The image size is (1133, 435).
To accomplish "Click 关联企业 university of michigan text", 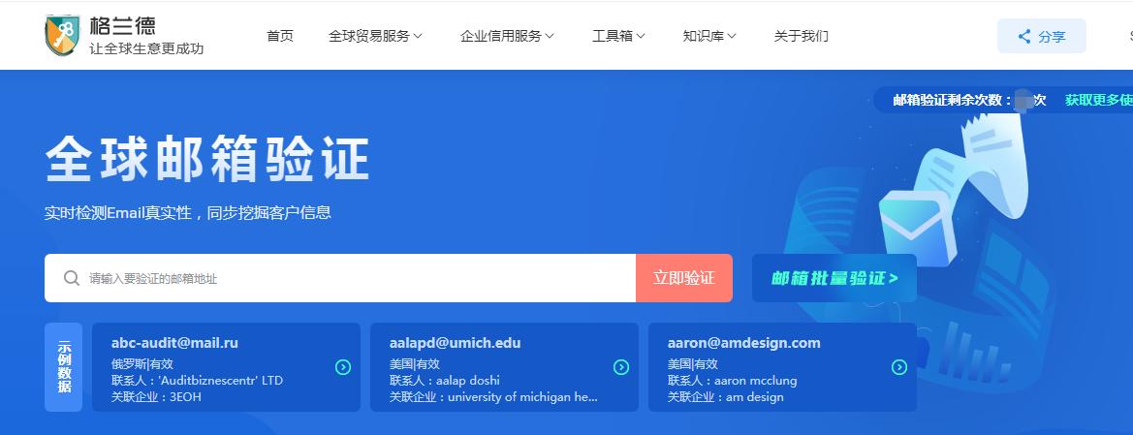I will click(x=493, y=396).
